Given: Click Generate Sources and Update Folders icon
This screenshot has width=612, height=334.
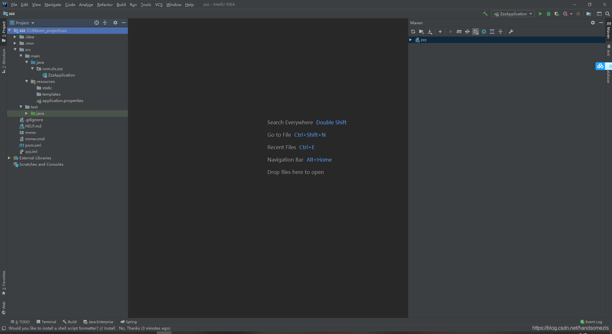Looking at the screenshot, I should pyautogui.click(x=421, y=32).
